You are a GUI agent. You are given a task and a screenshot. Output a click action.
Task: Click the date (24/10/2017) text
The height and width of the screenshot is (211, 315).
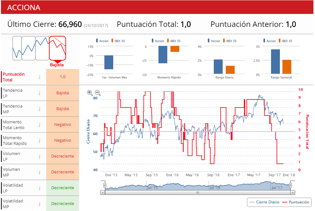[96, 26]
